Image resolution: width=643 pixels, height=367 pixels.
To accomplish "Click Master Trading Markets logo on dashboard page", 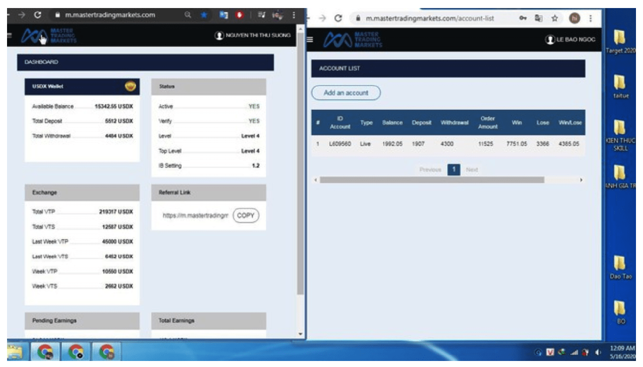I will tap(49, 36).
